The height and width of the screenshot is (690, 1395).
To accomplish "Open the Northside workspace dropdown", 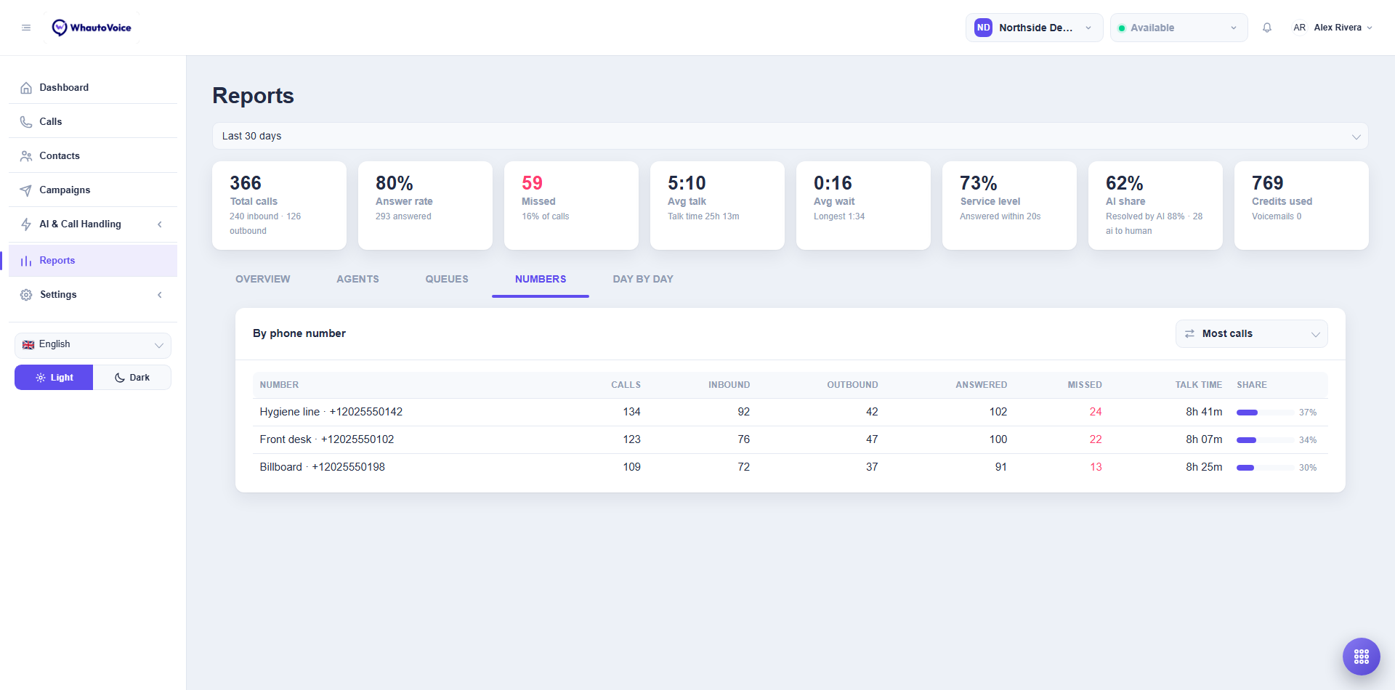I will pyautogui.click(x=1034, y=28).
